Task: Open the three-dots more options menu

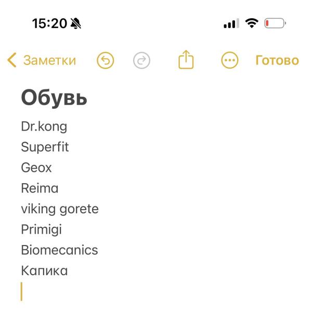Action: point(230,60)
